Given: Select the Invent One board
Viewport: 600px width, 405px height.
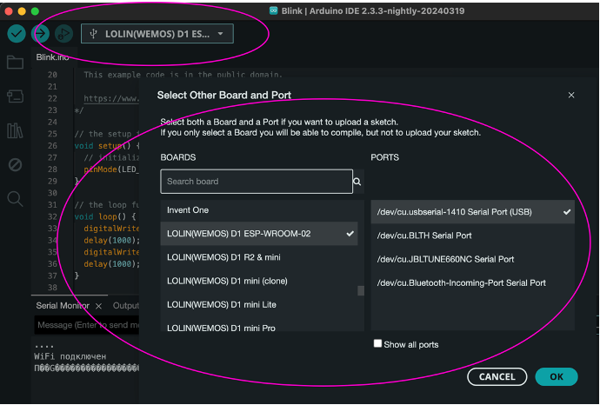Looking at the screenshot, I should click(259, 210).
